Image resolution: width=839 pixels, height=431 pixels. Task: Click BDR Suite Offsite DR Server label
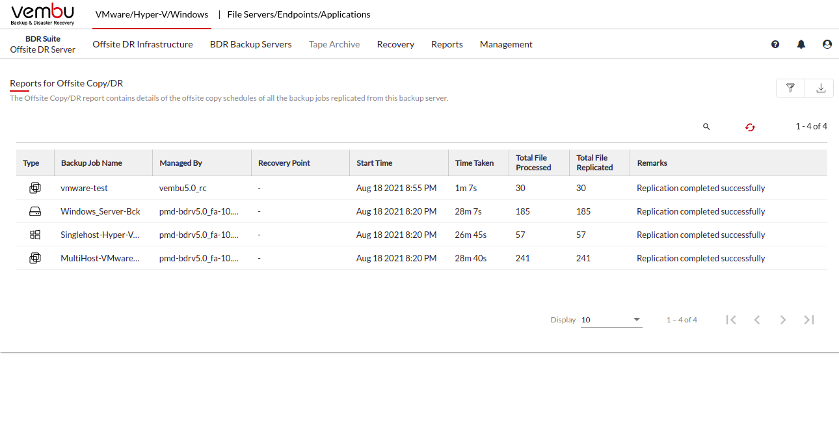pyautogui.click(x=43, y=44)
